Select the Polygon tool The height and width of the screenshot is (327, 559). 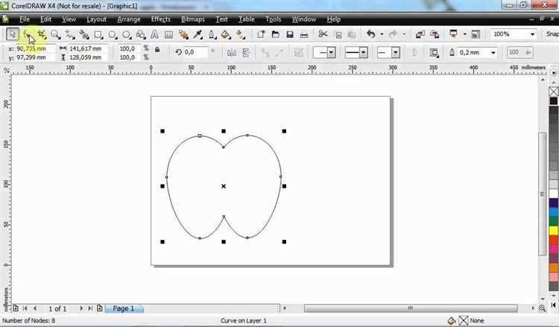[127, 34]
